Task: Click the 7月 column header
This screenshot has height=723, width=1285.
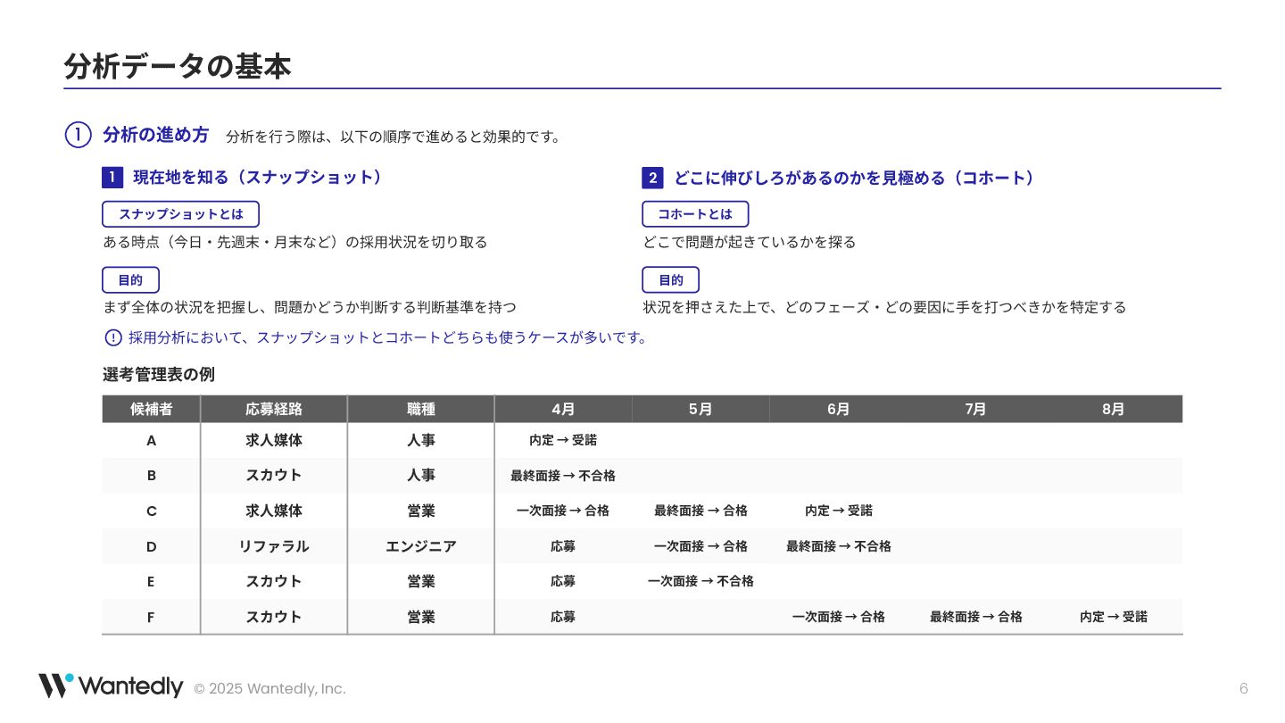Action: (975, 409)
